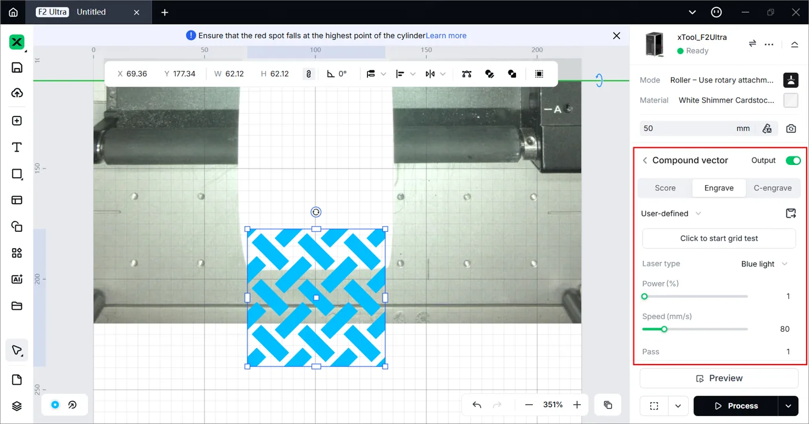This screenshot has width=809, height=424.
Task: Open the Learn more link
Action: pyautogui.click(x=446, y=36)
